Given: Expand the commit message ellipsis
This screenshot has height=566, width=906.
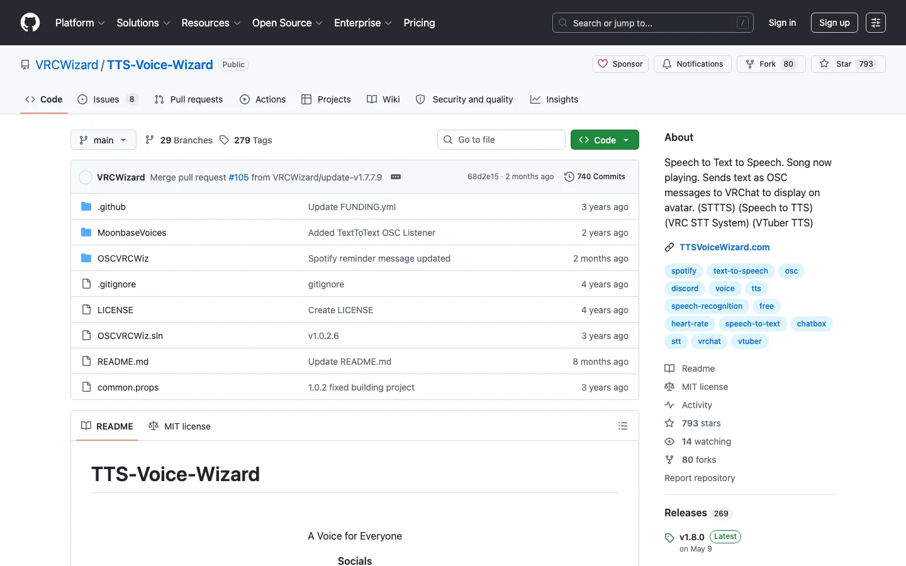Looking at the screenshot, I should pos(396,177).
